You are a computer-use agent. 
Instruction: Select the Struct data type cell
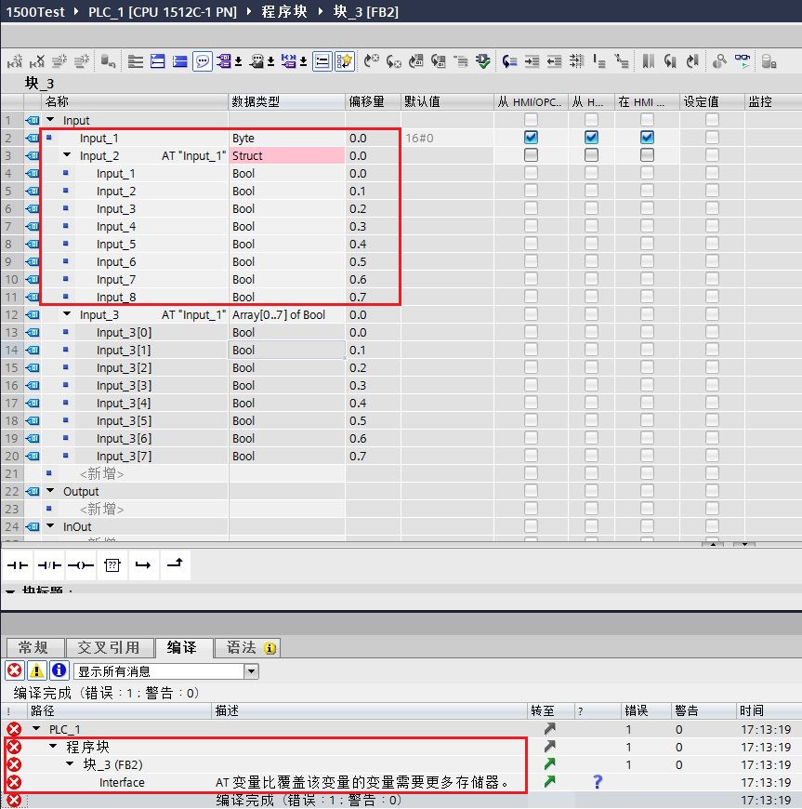[x=287, y=155]
